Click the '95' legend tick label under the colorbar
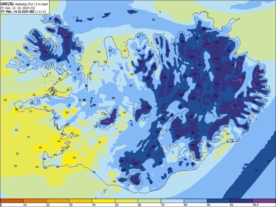This screenshot has width=276, height=207. 231,205
